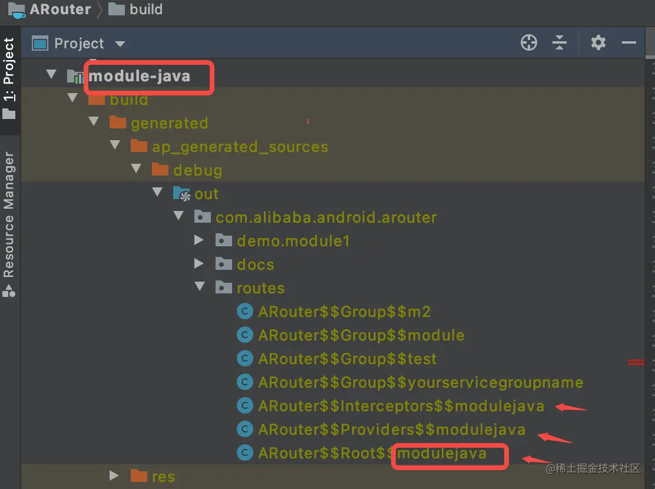The width and height of the screenshot is (655, 489).
Task: Click class icon of ARouter$$Root$$modulejava
Action: pos(245,452)
